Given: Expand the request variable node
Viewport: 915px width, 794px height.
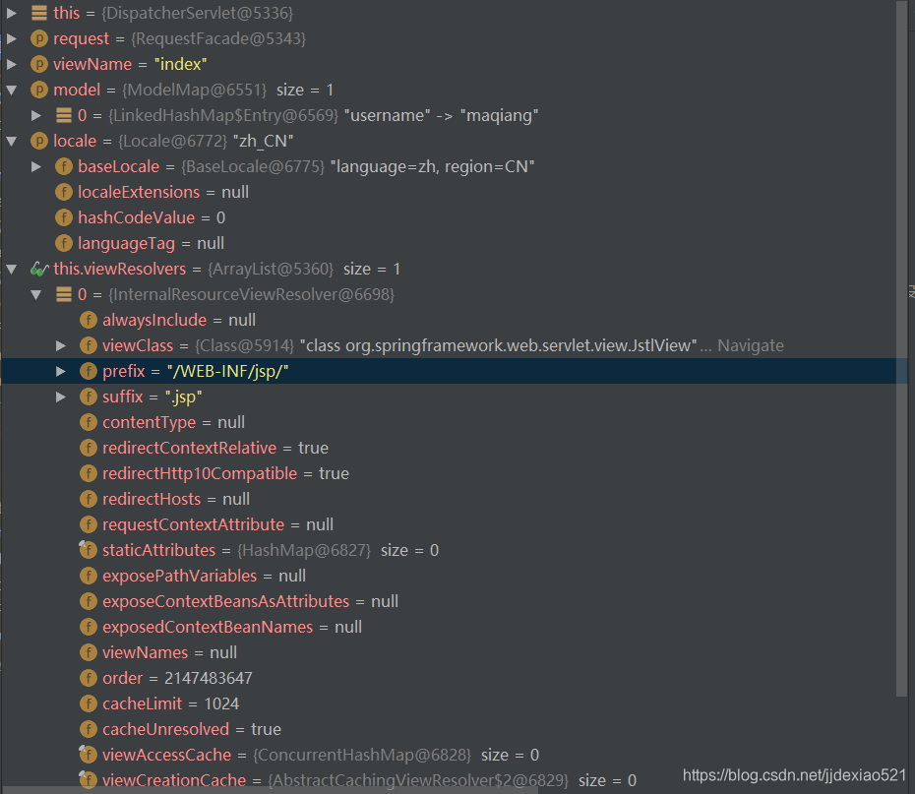Looking at the screenshot, I should [x=11, y=38].
